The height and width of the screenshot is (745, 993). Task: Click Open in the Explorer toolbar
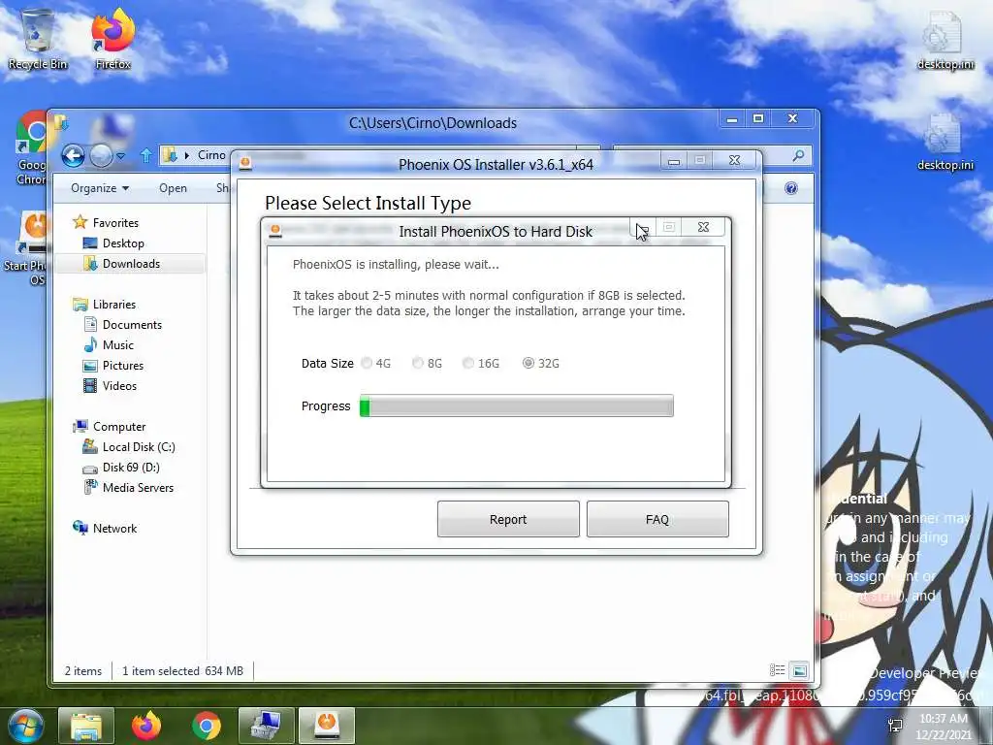(173, 188)
